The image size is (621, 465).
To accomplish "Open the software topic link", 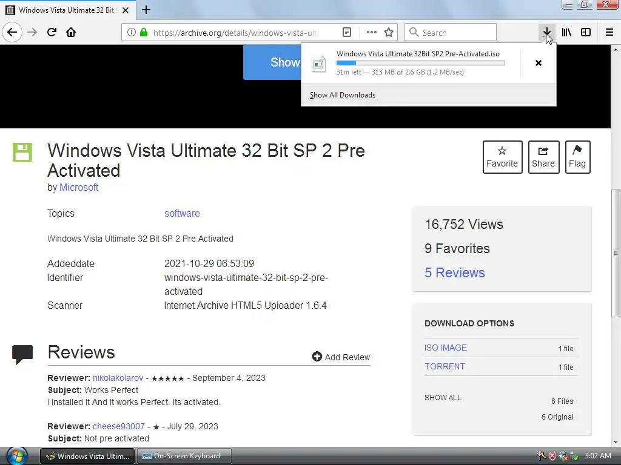I will (x=182, y=214).
